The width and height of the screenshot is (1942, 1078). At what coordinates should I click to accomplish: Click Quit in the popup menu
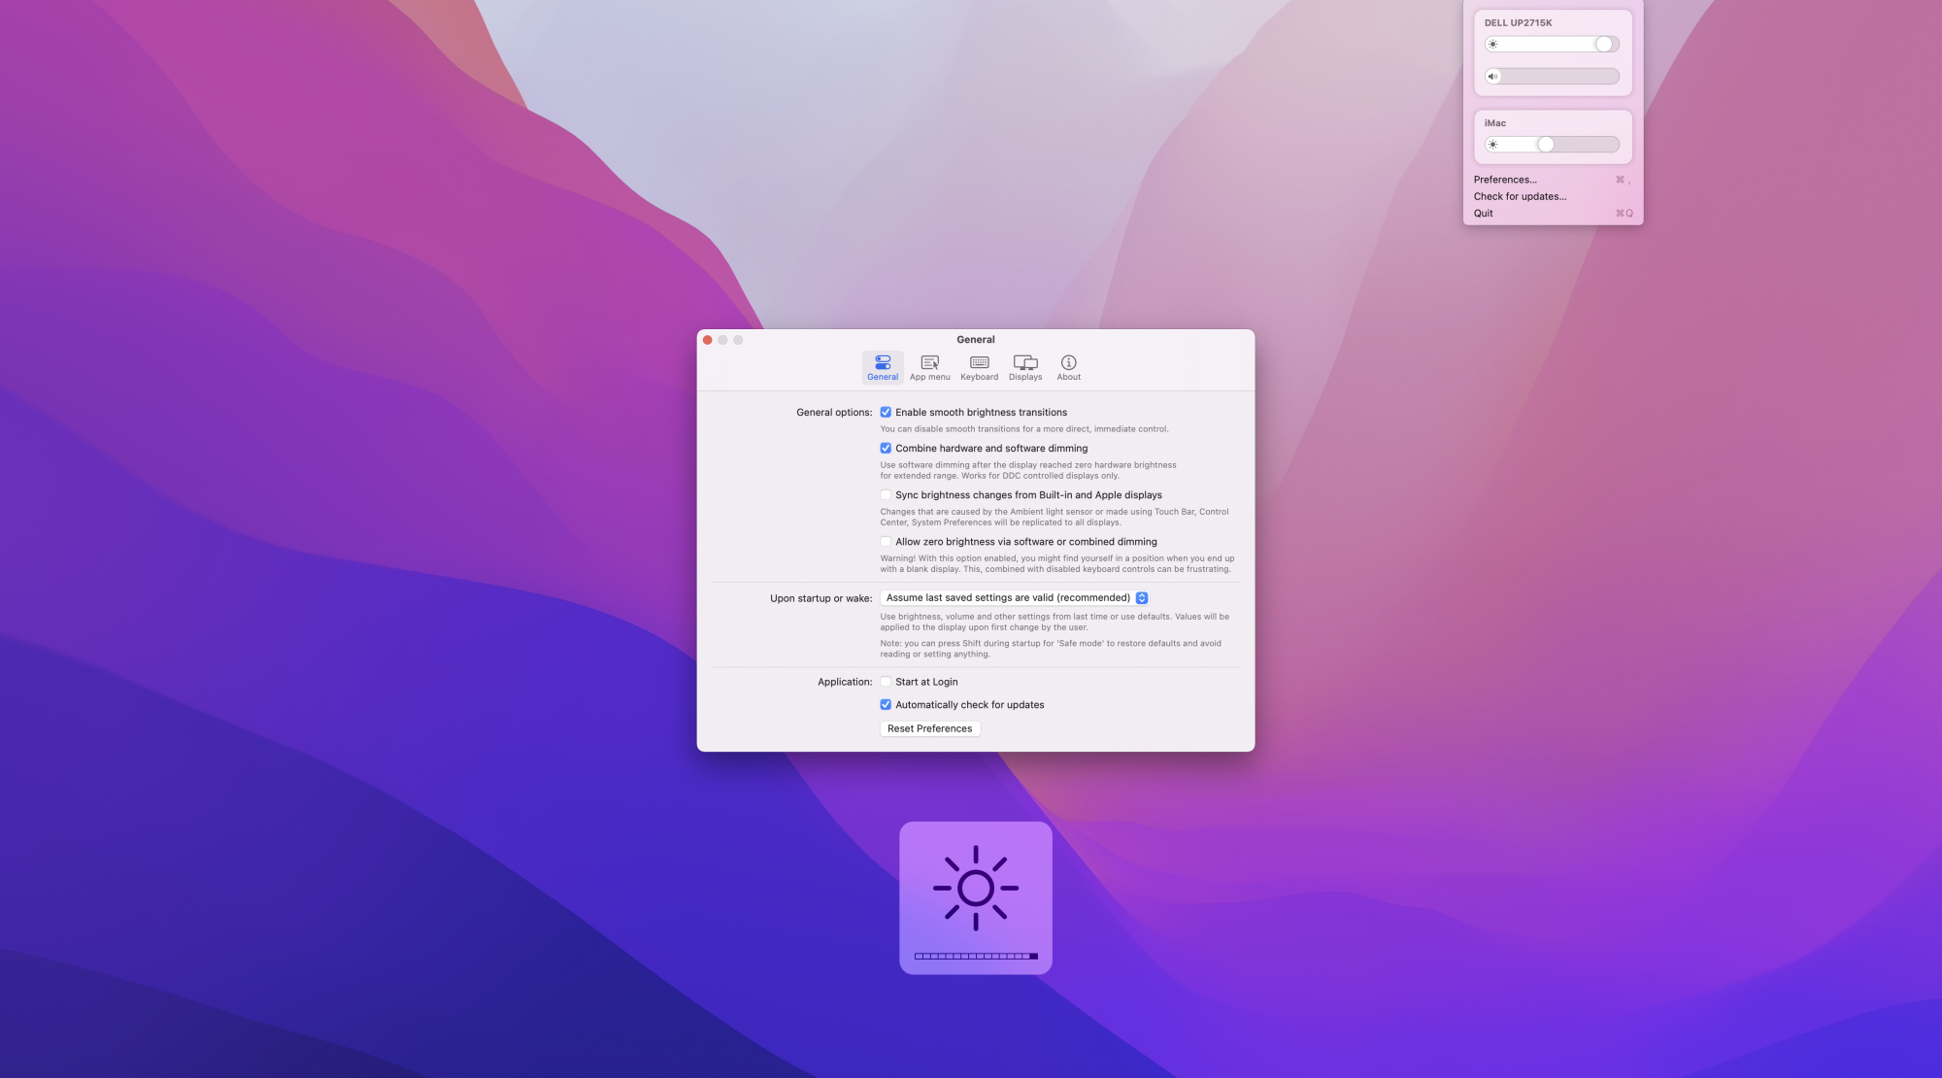1484,214
